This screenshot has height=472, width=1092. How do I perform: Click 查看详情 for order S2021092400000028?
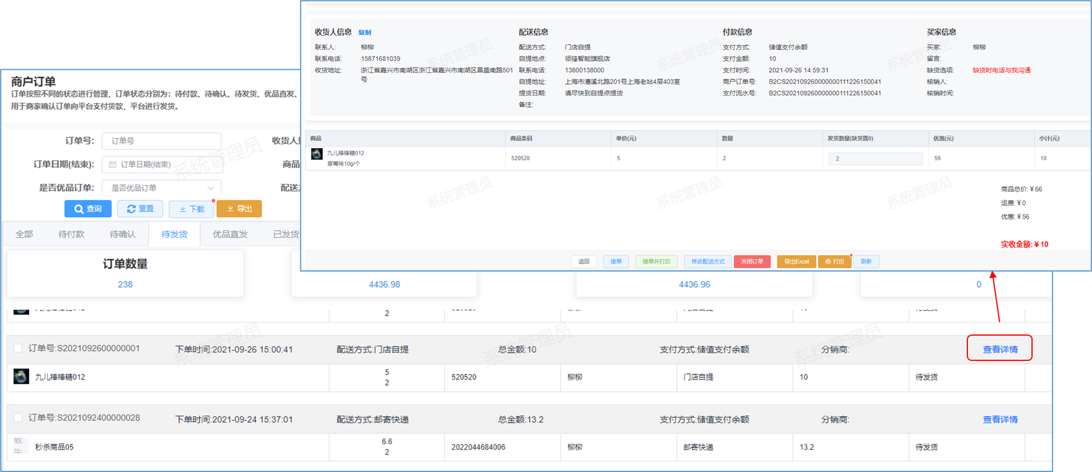pos(1000,419)
